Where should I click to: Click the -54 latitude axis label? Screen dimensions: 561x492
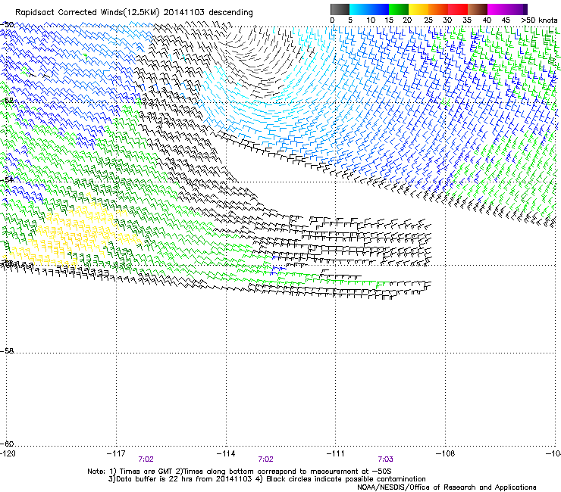[x=7, y=179]
